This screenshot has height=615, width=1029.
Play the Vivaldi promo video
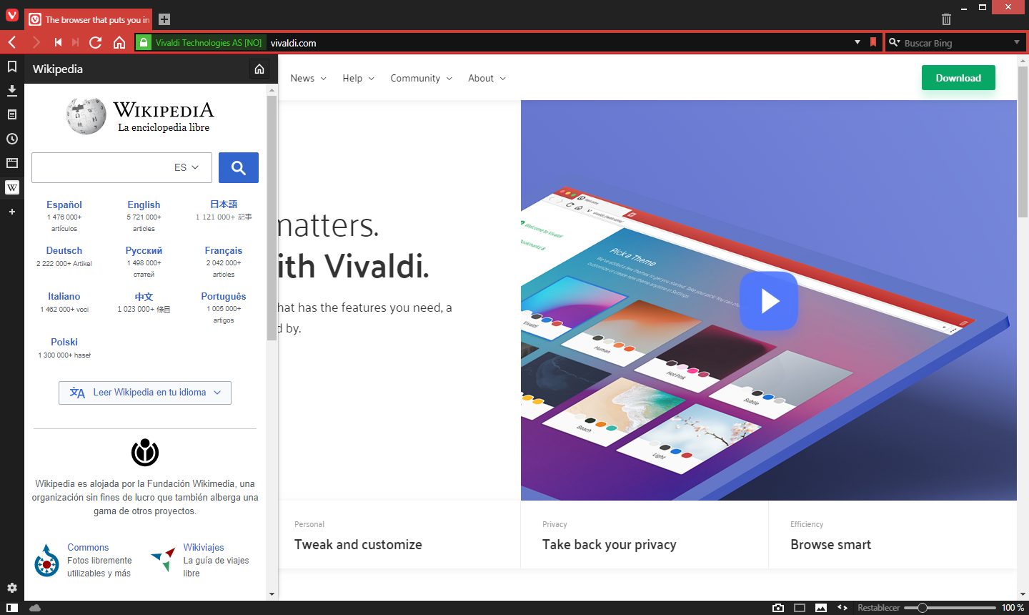pyautogui.click(x=769, y=301)
